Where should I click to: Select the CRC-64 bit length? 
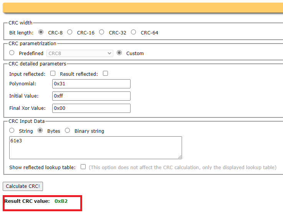click(x=133, y=32)
